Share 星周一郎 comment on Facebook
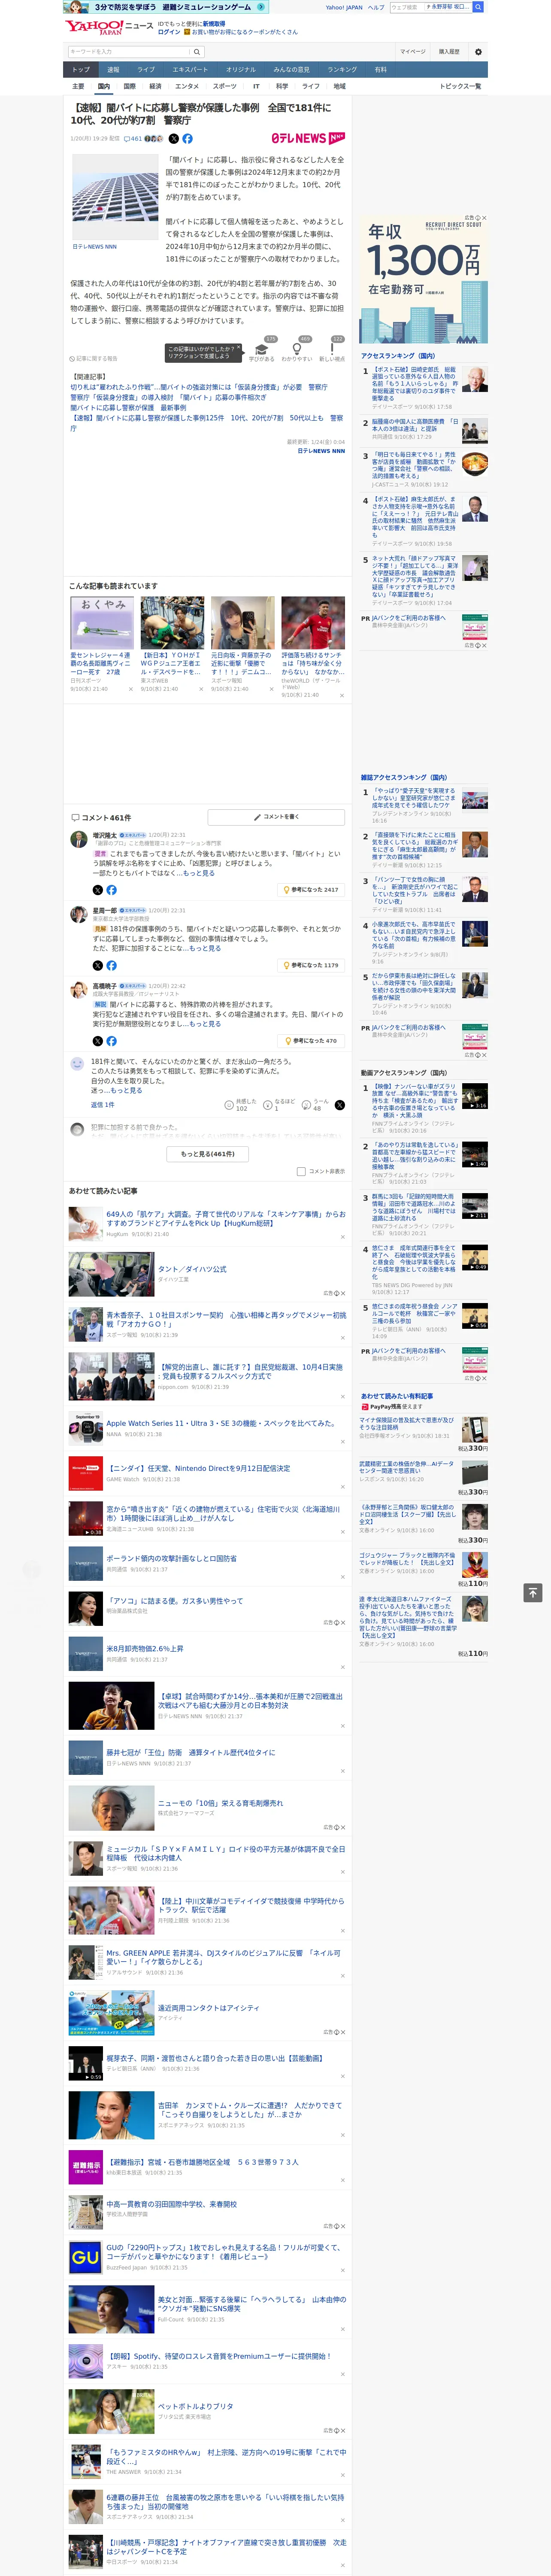The image size is (551, 2576). (111, 966)
